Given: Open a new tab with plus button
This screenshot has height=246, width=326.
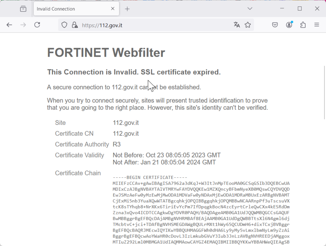Looking at the screenshot, I should pos(127,9).
